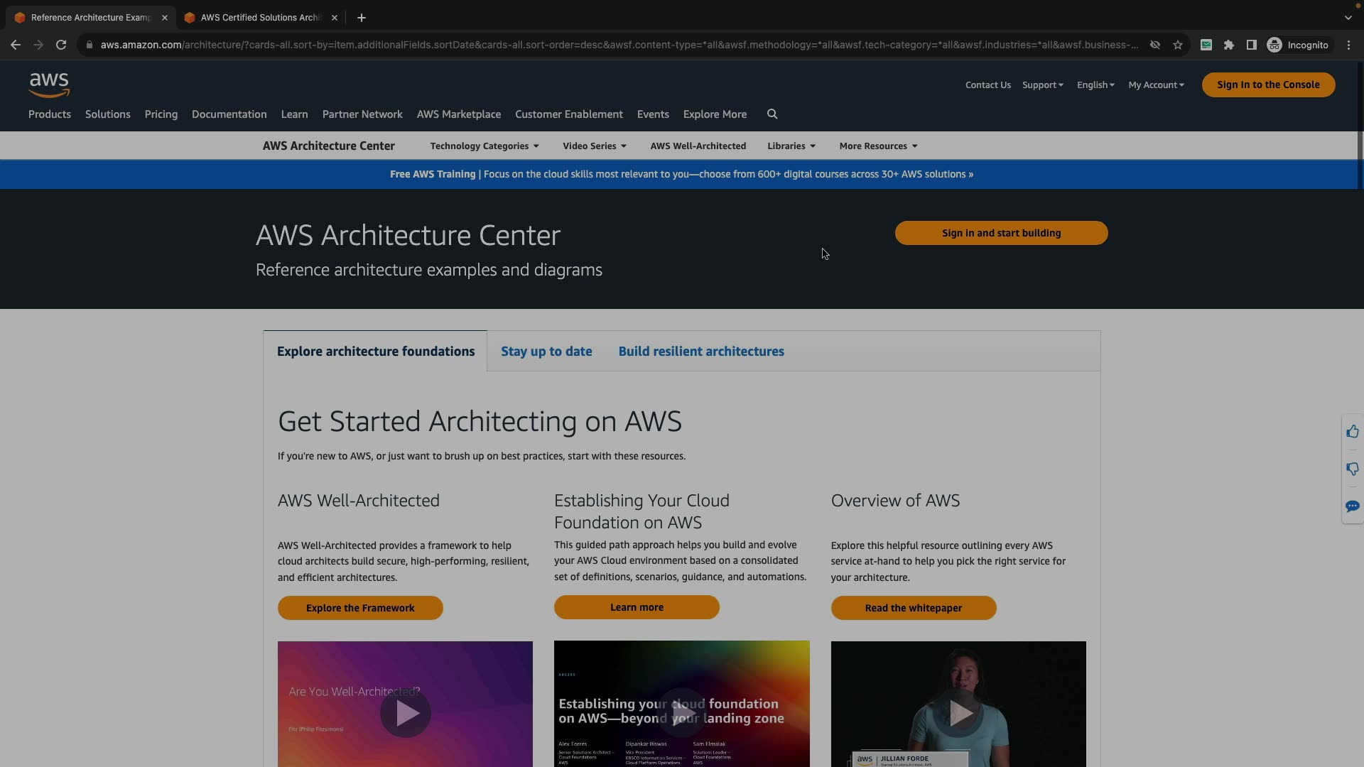Viewport: 1364px width, 767px height.
Task: Reload the page with refresh icon
Action: point(61,45)
